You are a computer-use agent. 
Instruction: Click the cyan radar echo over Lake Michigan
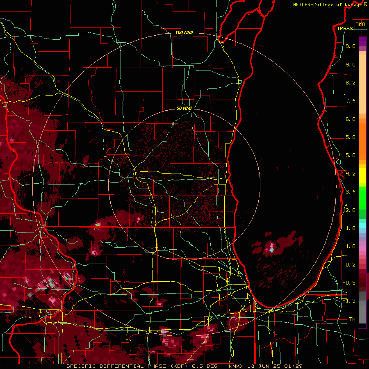coord(272,250)
